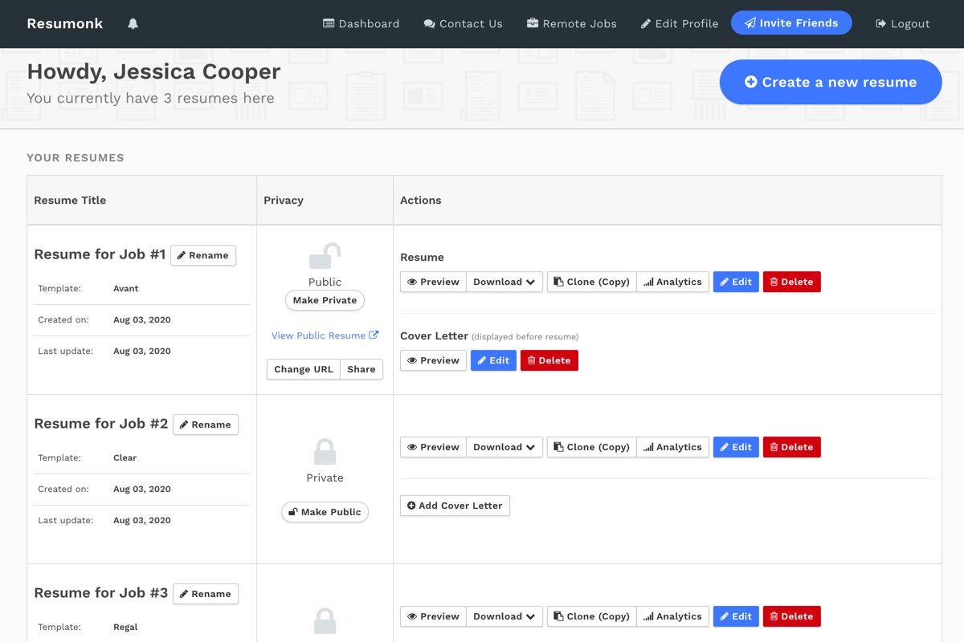Open Remote Jobs from navigation bar
The image size is (964, 642).
[571, 23]
